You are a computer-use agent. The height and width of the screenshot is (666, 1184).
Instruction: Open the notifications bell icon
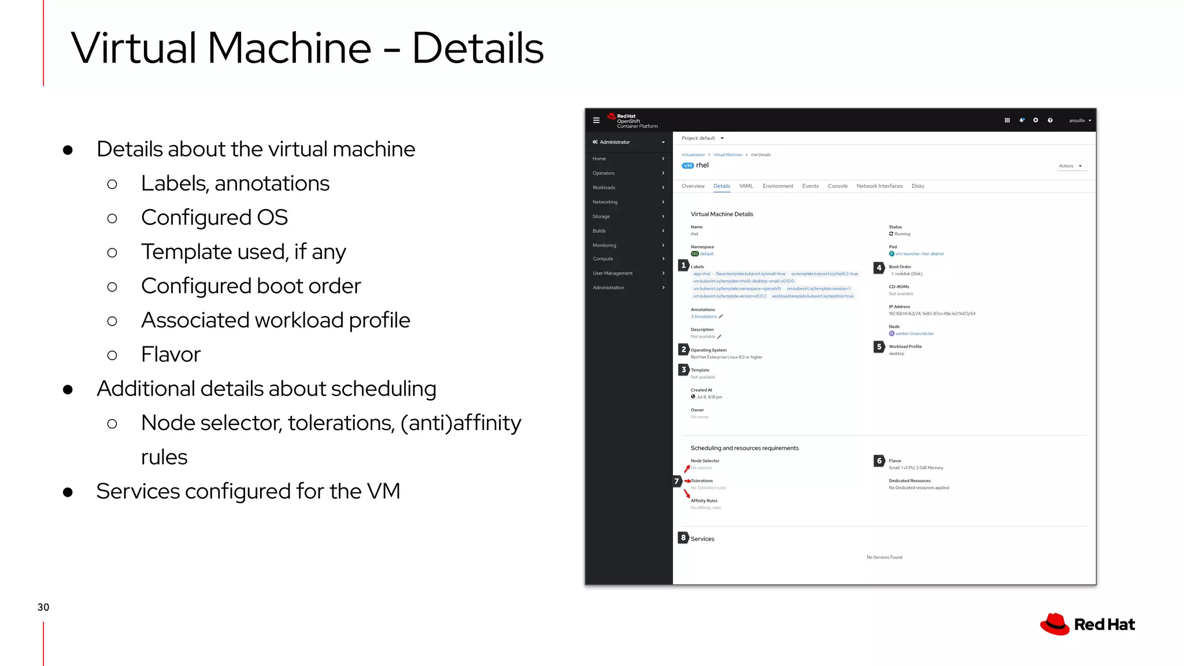(1022, 120)
